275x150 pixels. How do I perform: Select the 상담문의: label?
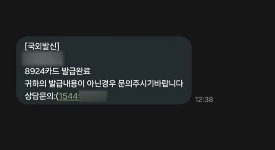coord(40,96)
